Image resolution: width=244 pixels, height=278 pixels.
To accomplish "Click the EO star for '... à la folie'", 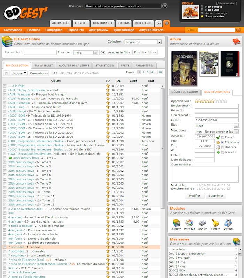I will (x=108, y=86).
